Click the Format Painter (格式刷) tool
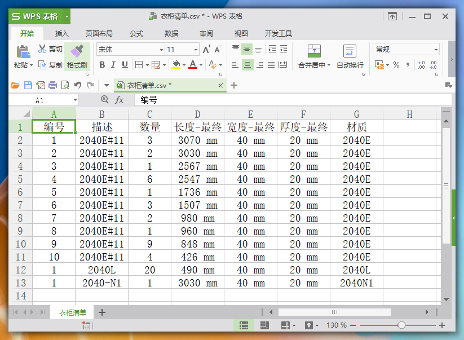 [x=77, y=56]
